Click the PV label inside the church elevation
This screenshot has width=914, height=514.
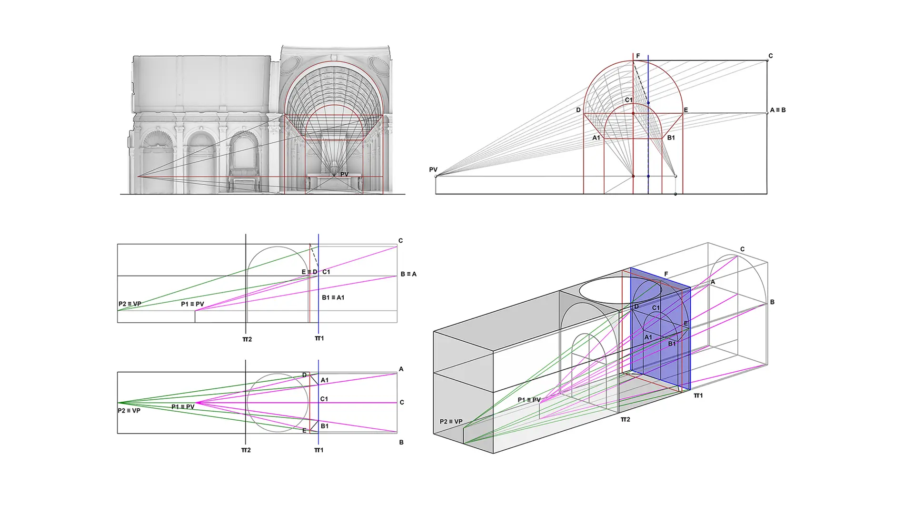click(344, 174)
